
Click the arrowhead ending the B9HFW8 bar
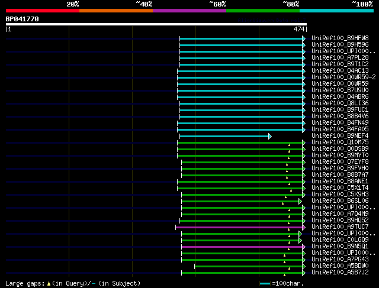(x=304, y=38)
